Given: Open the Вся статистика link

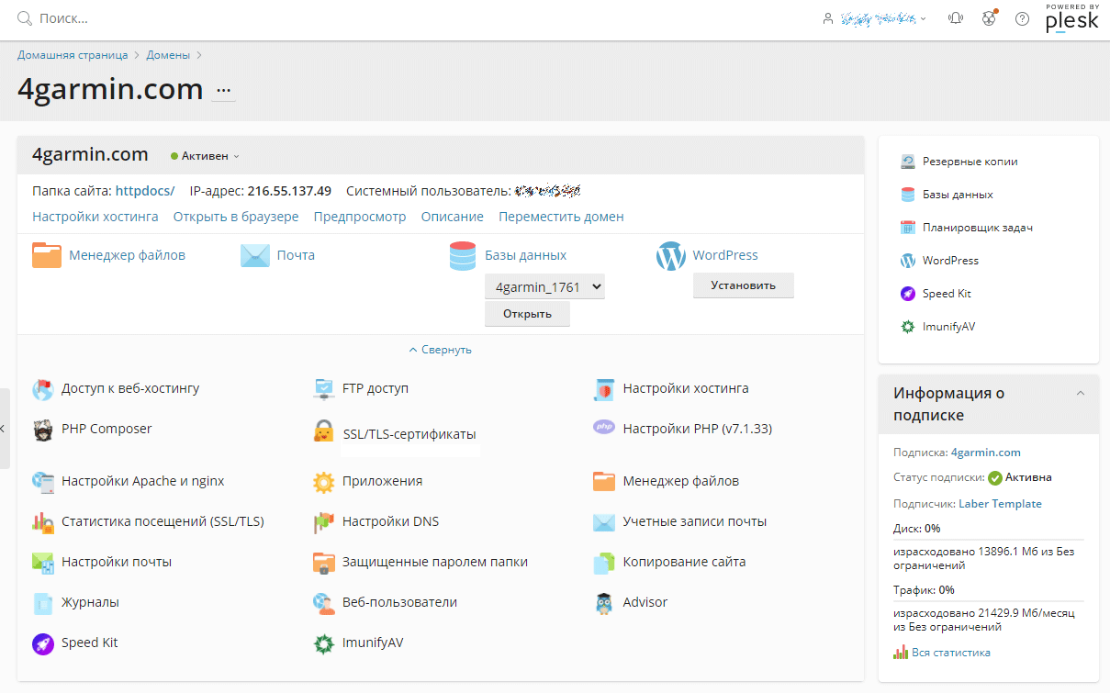Looking at the screenshot, I should pos(951,653).
